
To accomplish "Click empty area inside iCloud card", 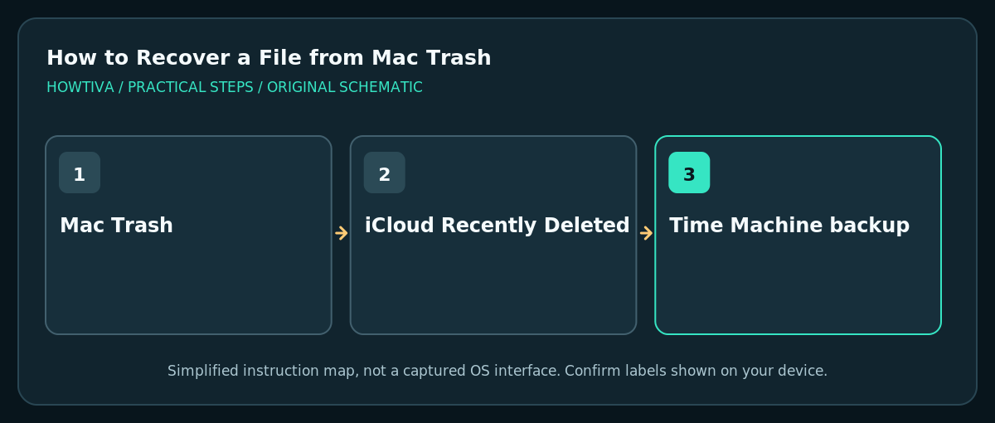I will [493, 286].
